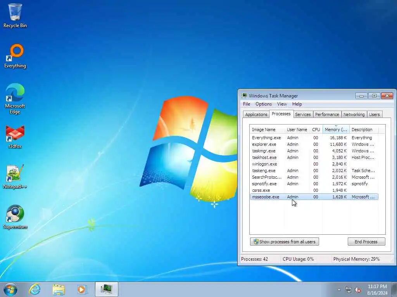
Task: Select the Everything.exe process row
Action: [x=314, y=138]
